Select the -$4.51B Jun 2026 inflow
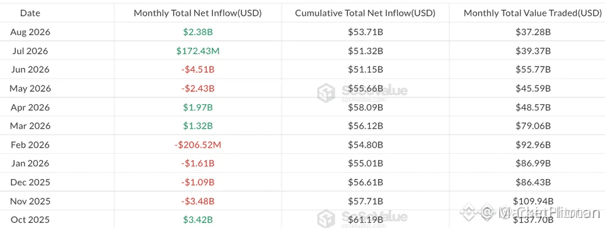605x228 pixels. 198,70
